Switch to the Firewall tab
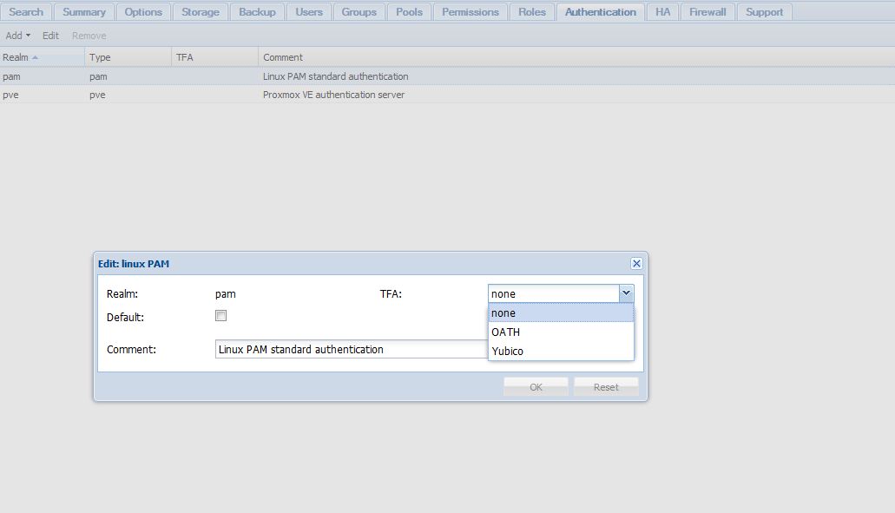This screenshot has height=513, width=895. click(707, 12)
